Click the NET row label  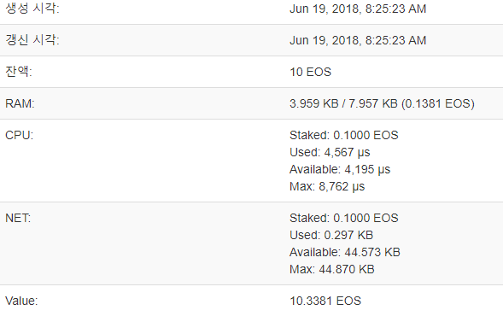[x=18, y=218]
